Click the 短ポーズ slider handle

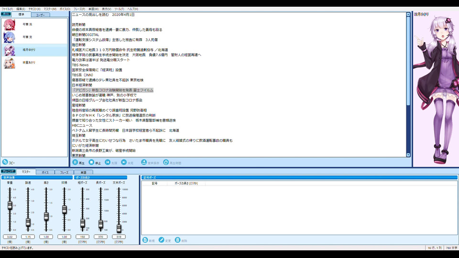(x=83, y=223)
